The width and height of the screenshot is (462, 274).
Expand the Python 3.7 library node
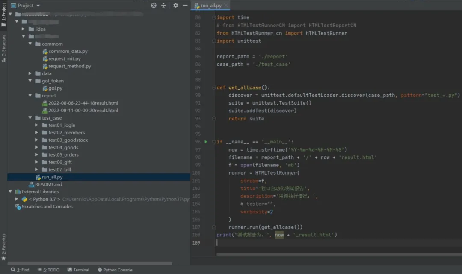point(17,199)
